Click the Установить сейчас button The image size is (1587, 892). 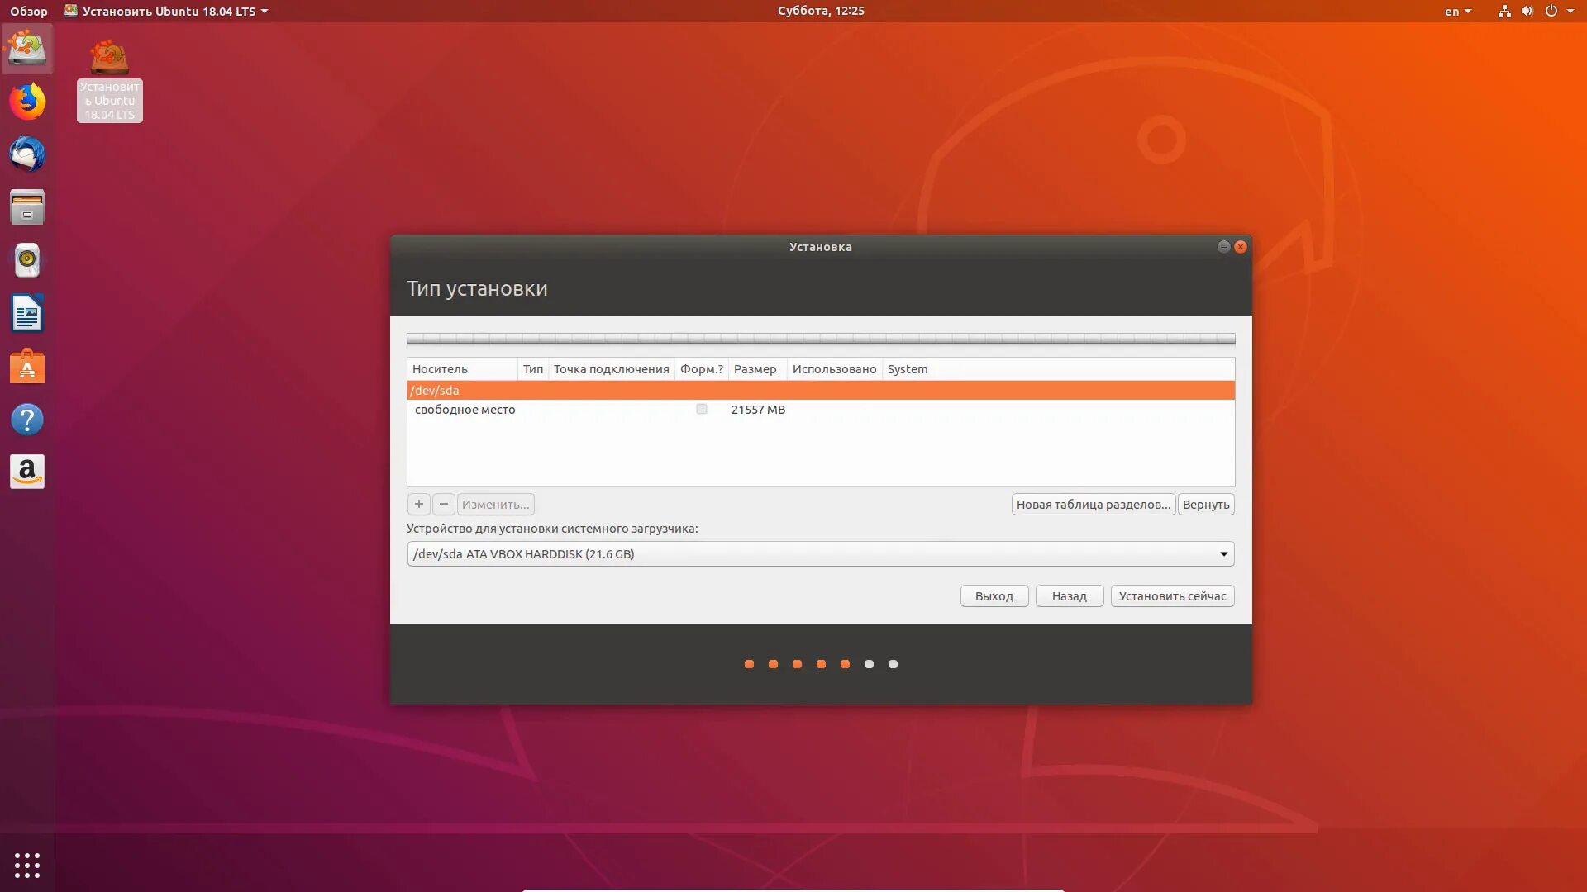coord(1172,596)
